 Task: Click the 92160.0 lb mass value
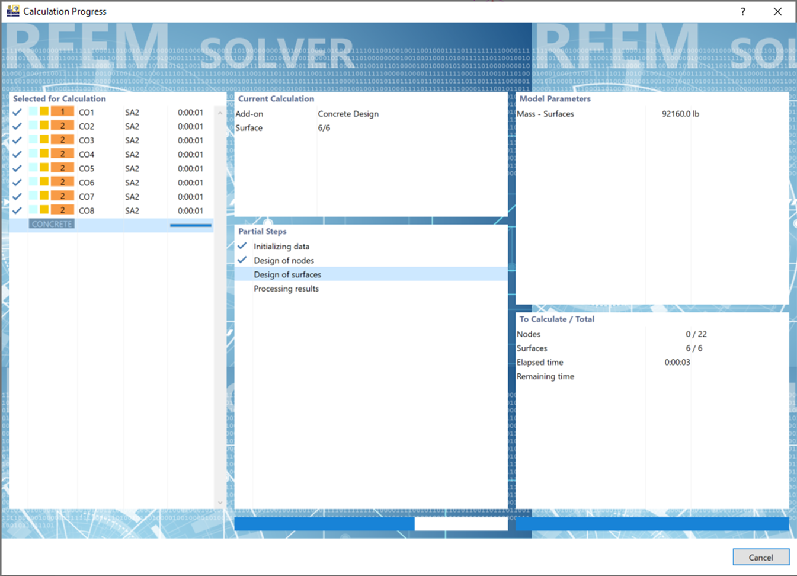(680, 114)
